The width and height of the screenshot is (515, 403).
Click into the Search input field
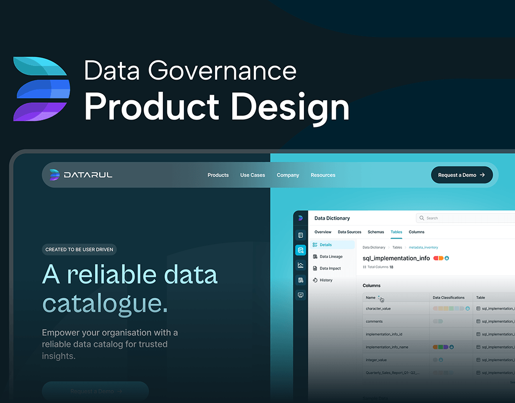(x=466, y=218)
